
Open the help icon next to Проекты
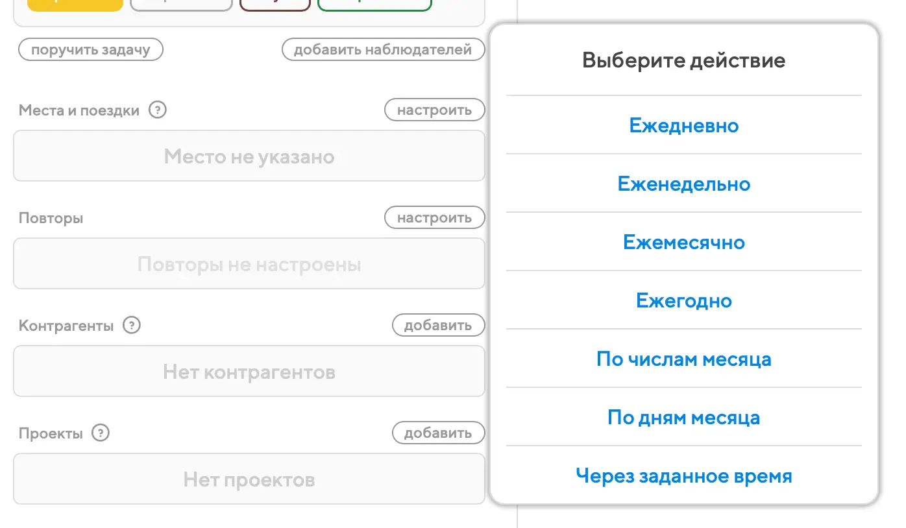click(x=101, y=433)
